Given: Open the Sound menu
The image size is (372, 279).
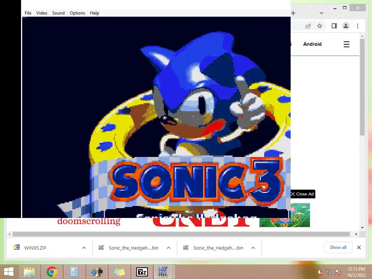Looking at the screenshot, I should [58, 13].
